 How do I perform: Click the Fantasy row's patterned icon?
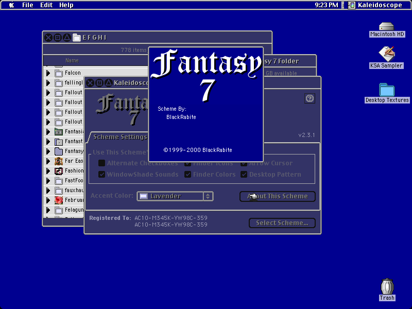point(59,151)
